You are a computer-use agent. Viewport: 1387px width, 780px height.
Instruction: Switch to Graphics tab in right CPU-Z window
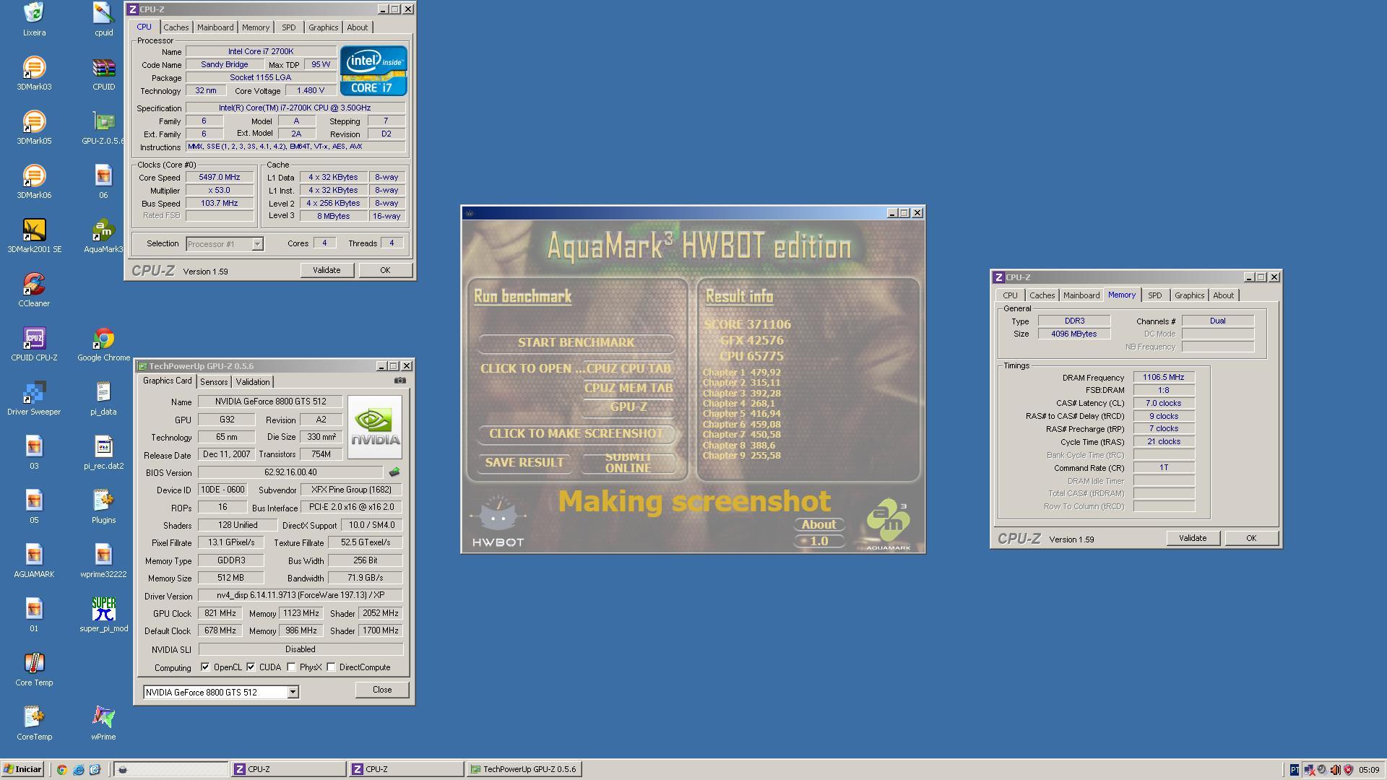tap(1189, 295)
